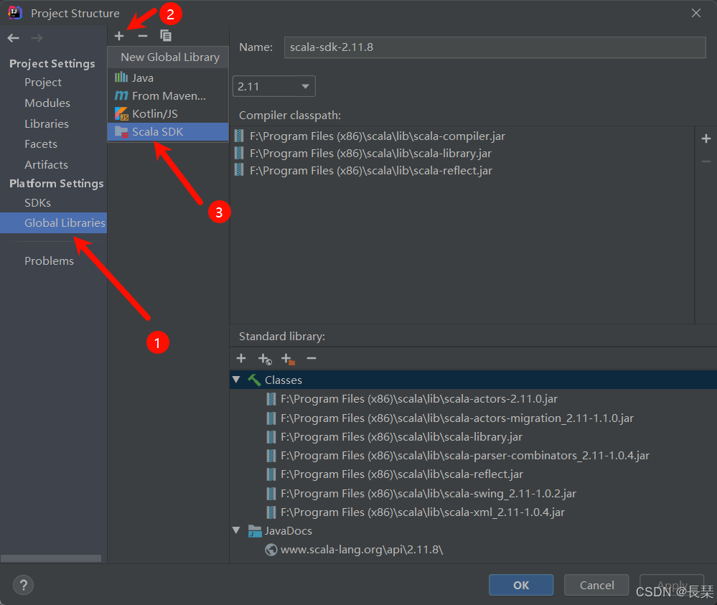This screenshot has width=717, height=605.
Task: Click the globe icon beside www.scala-lang.org
Action: (271, 550)
